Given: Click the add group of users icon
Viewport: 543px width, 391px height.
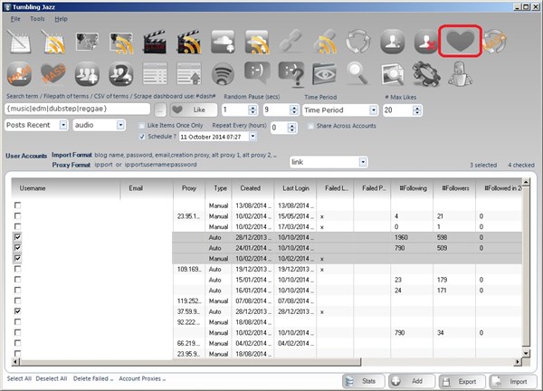Looking at the screenshot, I should coord(87,74).
